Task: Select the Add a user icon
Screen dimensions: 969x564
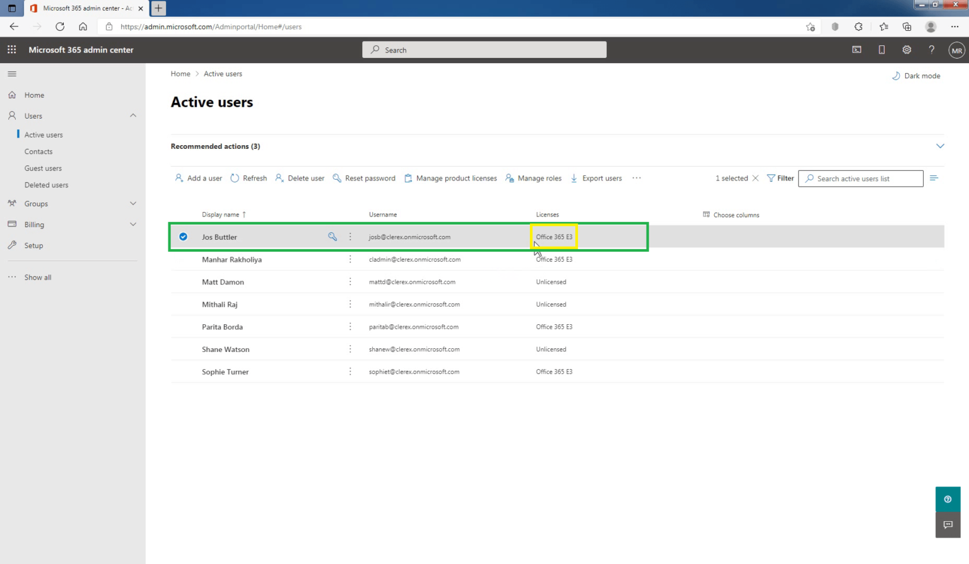Action: [x=179, y=178]
